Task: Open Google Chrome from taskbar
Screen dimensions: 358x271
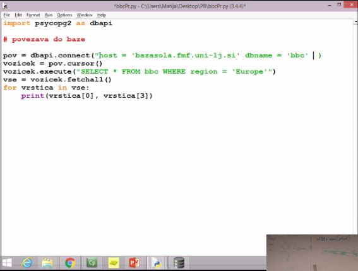Action: pos(70,263)
